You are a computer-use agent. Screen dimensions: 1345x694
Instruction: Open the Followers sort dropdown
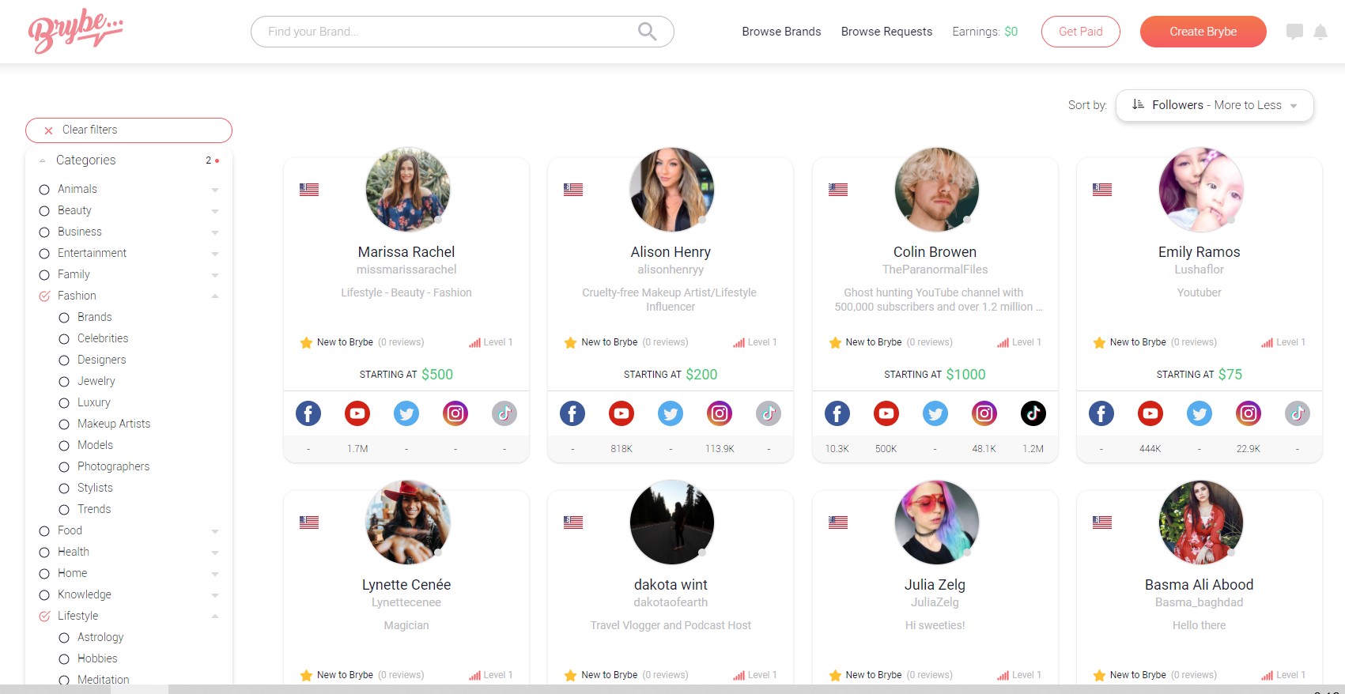(x=1215, y=105)
